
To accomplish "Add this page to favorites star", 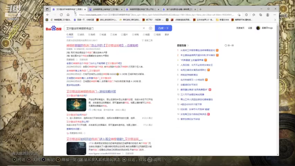I will tap(239, 15).
